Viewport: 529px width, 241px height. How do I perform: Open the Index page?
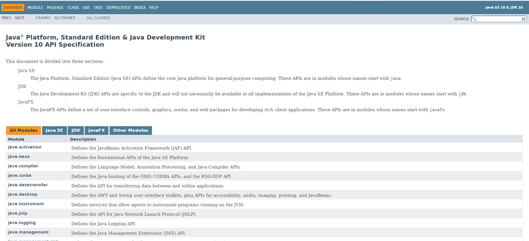[x=140, y=8]
